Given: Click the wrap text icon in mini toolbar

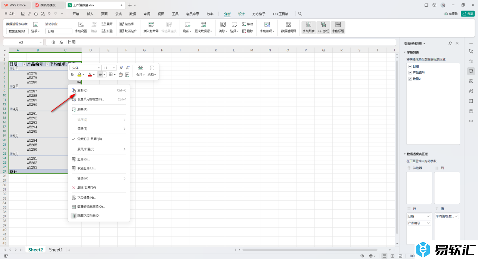Looking at the screenshot, I should pyautogui.click(x=127, y=74).
